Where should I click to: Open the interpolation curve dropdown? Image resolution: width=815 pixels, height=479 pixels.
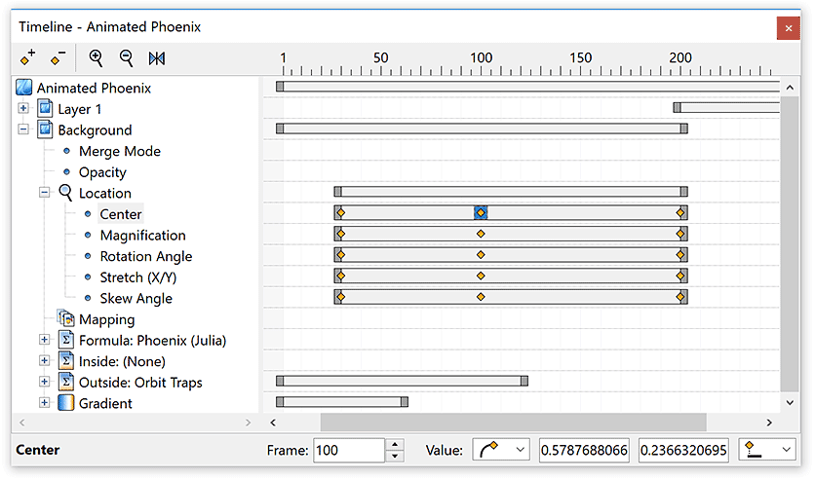click(x=501, y=450)
